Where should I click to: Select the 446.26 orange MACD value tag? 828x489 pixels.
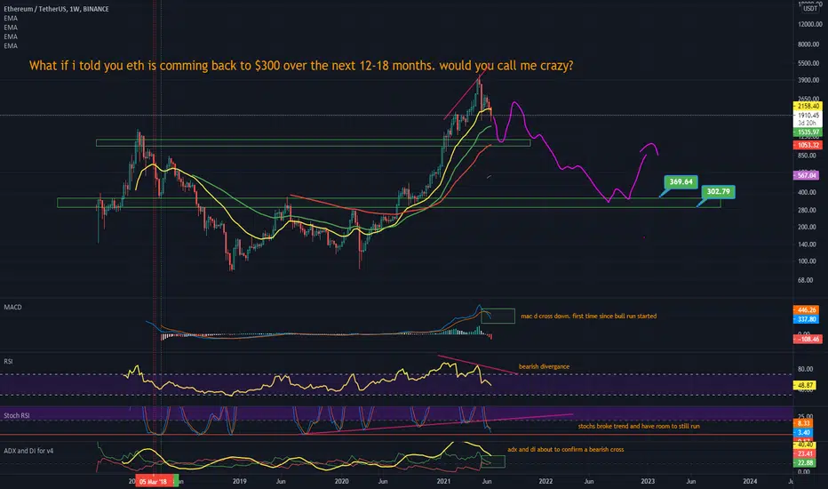coord(807,309)
